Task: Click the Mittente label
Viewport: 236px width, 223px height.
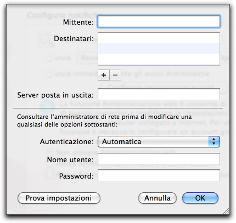Action: 78,22
